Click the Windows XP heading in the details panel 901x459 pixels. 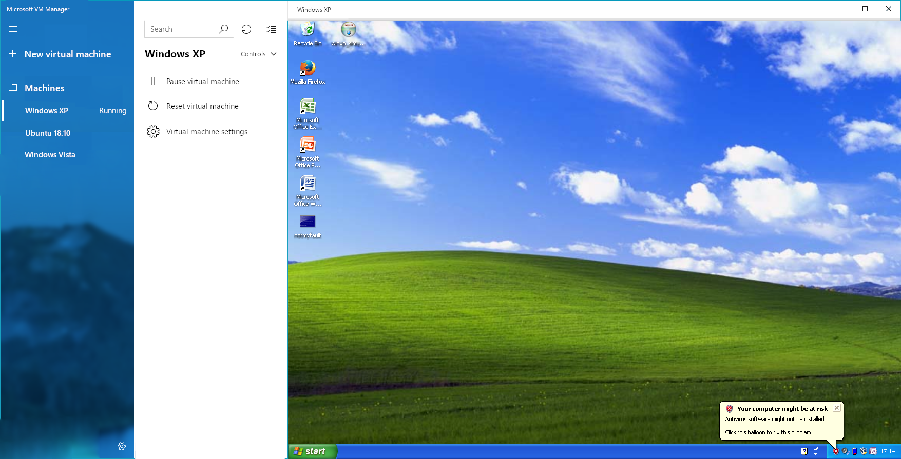coord(175,54)
